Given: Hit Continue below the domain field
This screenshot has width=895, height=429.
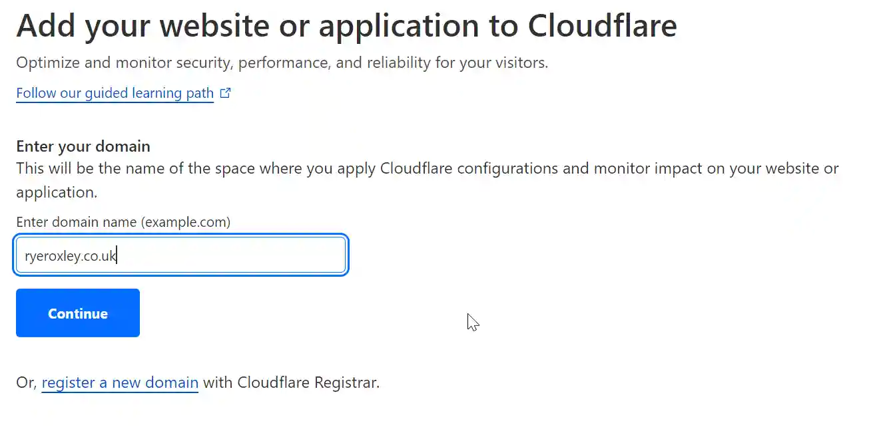Looking at the screenshot, I should [77, 313].
